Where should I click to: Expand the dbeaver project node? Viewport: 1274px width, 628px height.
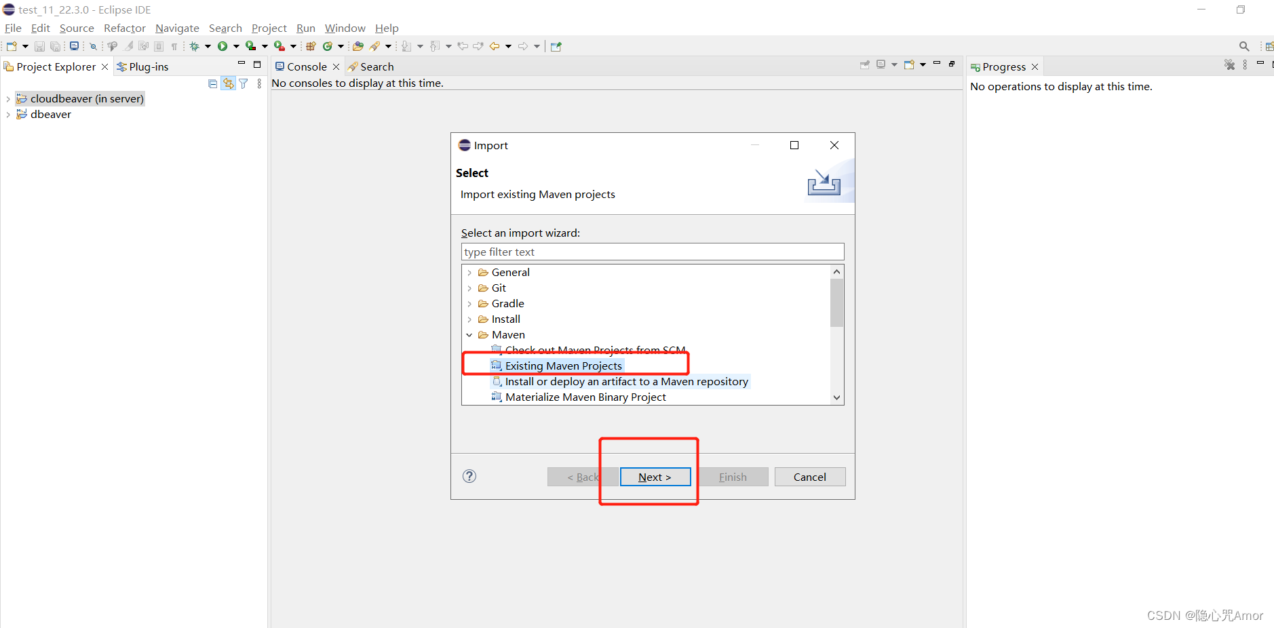pyautogui.click(x=8, y=115)
